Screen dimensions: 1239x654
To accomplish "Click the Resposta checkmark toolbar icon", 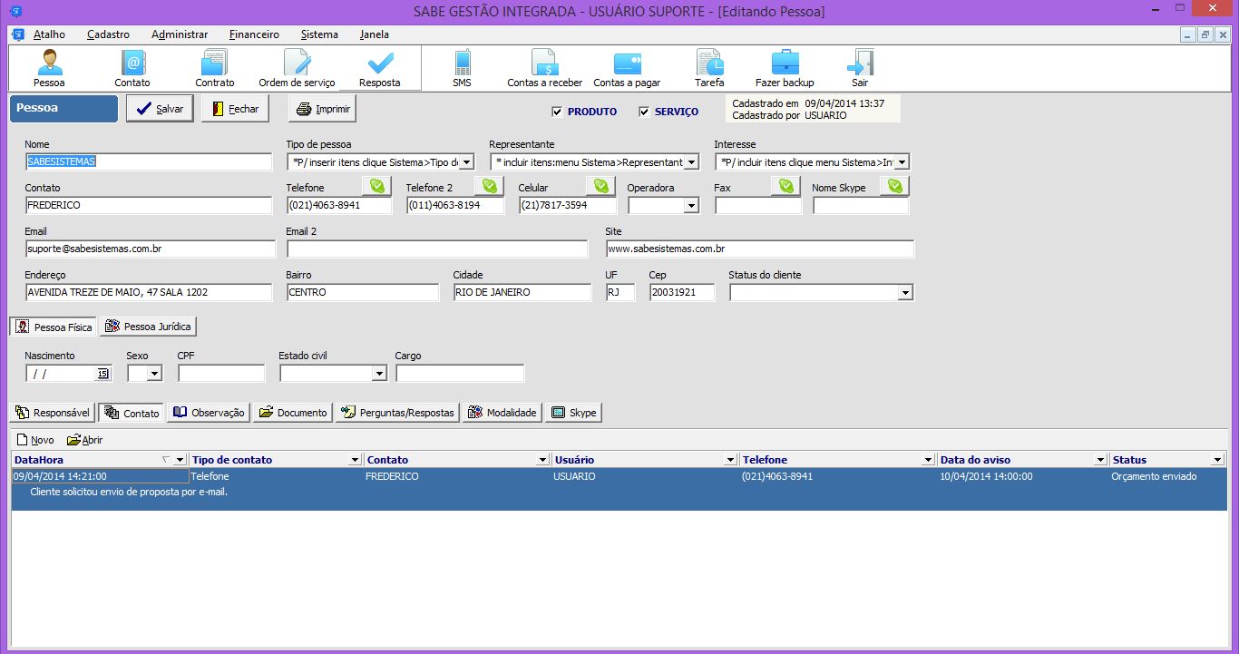I will [x=380, y=69].
